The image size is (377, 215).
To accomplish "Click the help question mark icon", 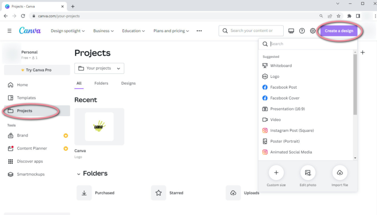I will pos(302,31).
